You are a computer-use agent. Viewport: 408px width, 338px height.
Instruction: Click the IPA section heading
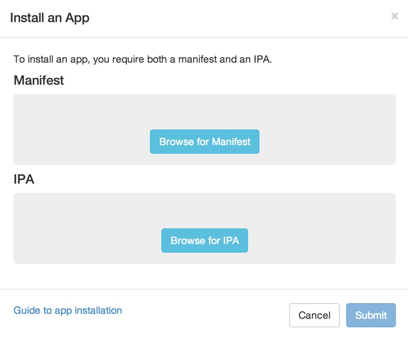24,179
